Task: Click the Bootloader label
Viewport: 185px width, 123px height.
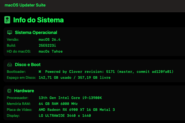Action: tap(16, 71)
